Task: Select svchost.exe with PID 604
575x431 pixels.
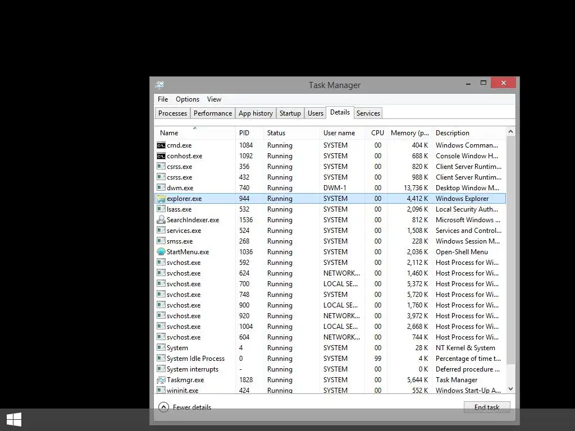Action: (330, 337)
